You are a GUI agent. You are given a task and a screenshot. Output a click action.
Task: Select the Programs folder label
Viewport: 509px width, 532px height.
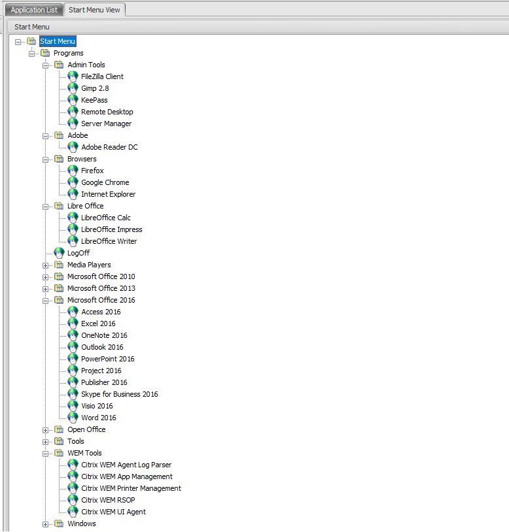pyautogui.click(x=69, y=54)
